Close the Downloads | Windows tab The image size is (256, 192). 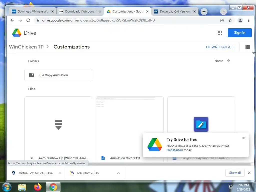(100, 11)
